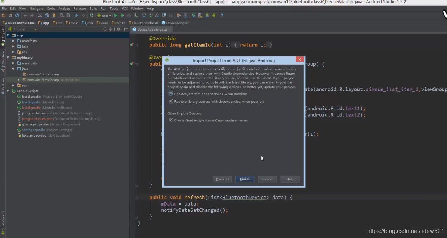Viewport: 447px width, 238px height.
Task: Click the Redo arrow in the toolbar
Action: (x=32, y=16)
